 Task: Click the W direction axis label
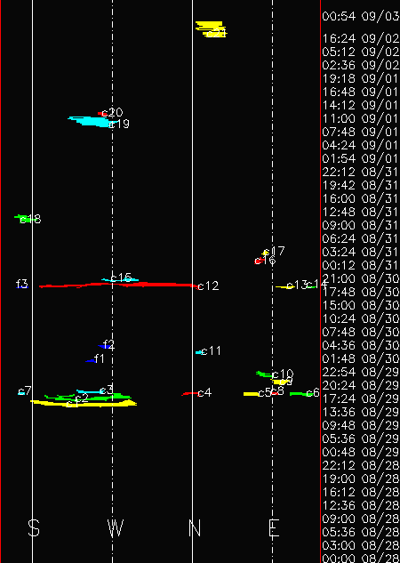(116, 528)
